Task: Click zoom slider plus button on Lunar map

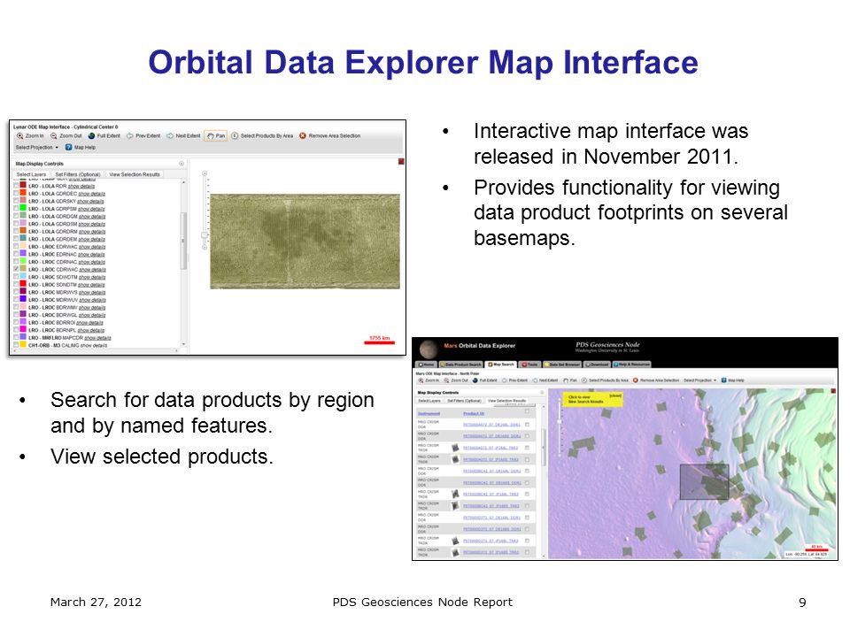Action: 205,173
